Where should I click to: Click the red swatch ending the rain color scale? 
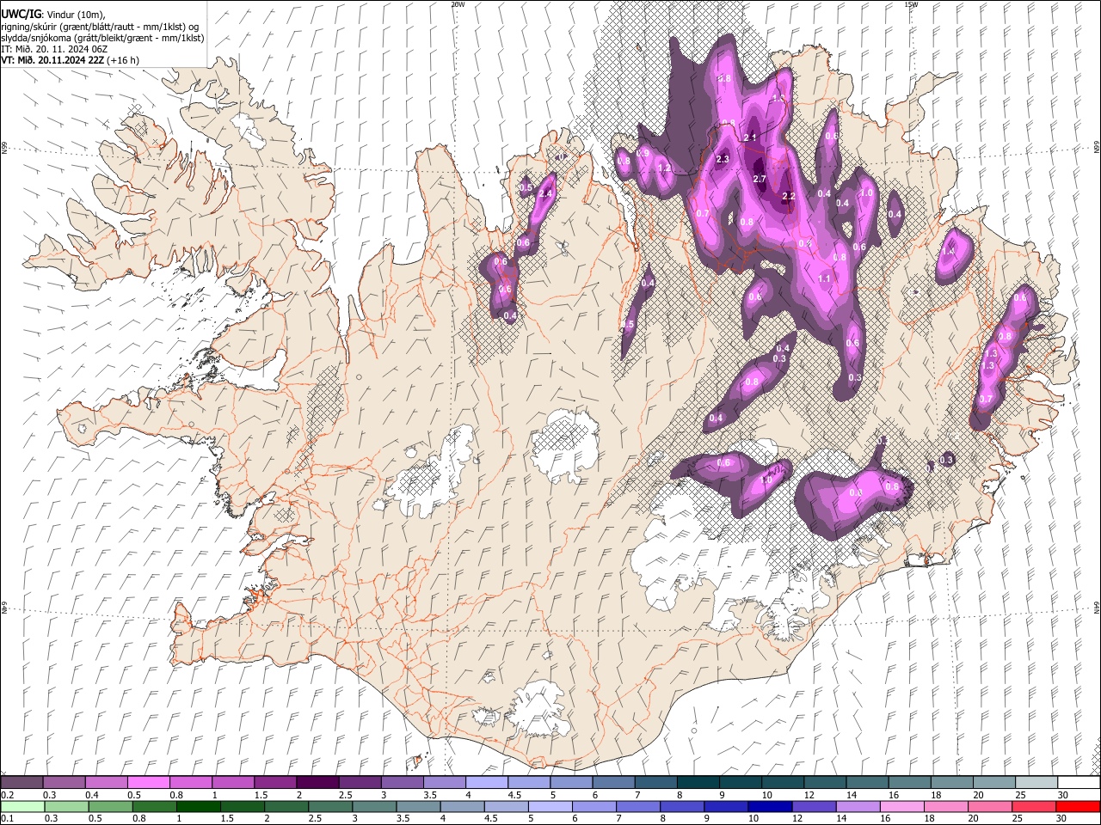(1078, 806)
